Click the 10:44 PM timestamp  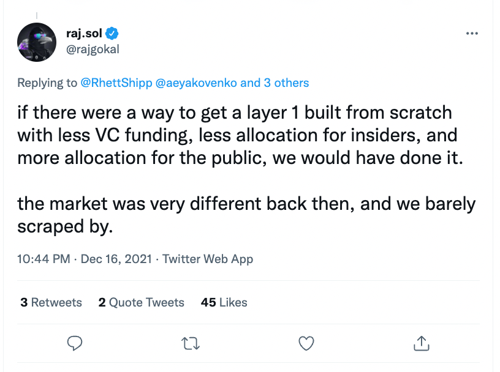click(x=44, y=259)
